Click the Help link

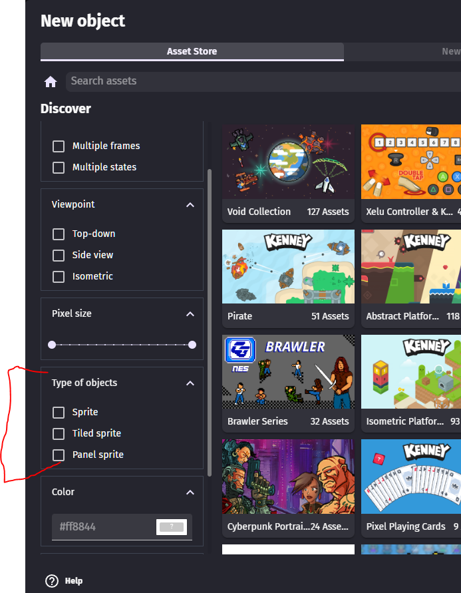point(74,581)
